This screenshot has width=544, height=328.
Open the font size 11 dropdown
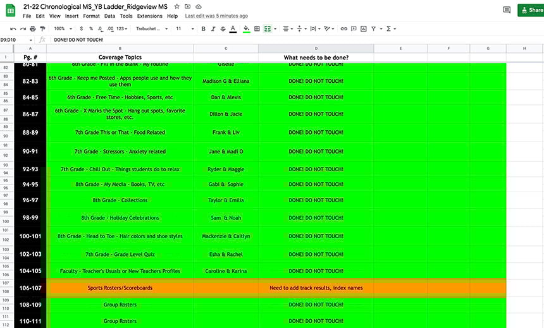pos(185,28)
